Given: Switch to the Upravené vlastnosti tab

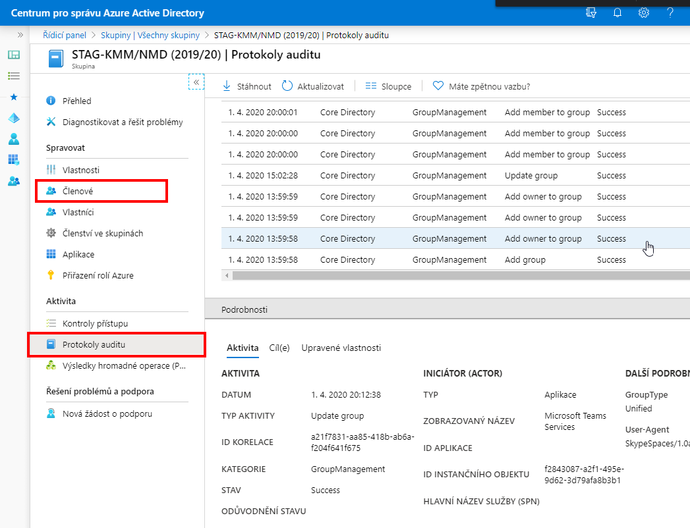Looking at the screenshot, I should pos(341,348).
